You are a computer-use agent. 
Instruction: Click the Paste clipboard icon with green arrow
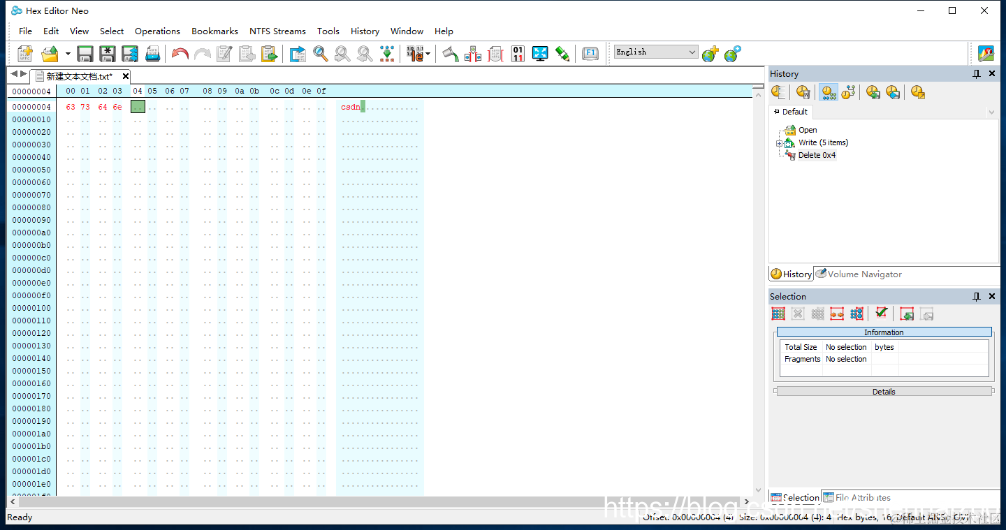(269, 53)
